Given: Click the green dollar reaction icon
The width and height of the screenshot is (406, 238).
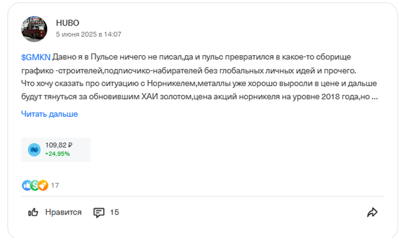Looking at the screenshot, I should tap(34, 186).
